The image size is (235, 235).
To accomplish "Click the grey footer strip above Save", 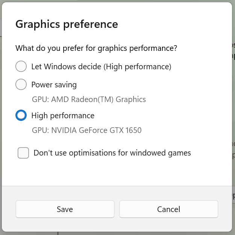I will point(117,192).
